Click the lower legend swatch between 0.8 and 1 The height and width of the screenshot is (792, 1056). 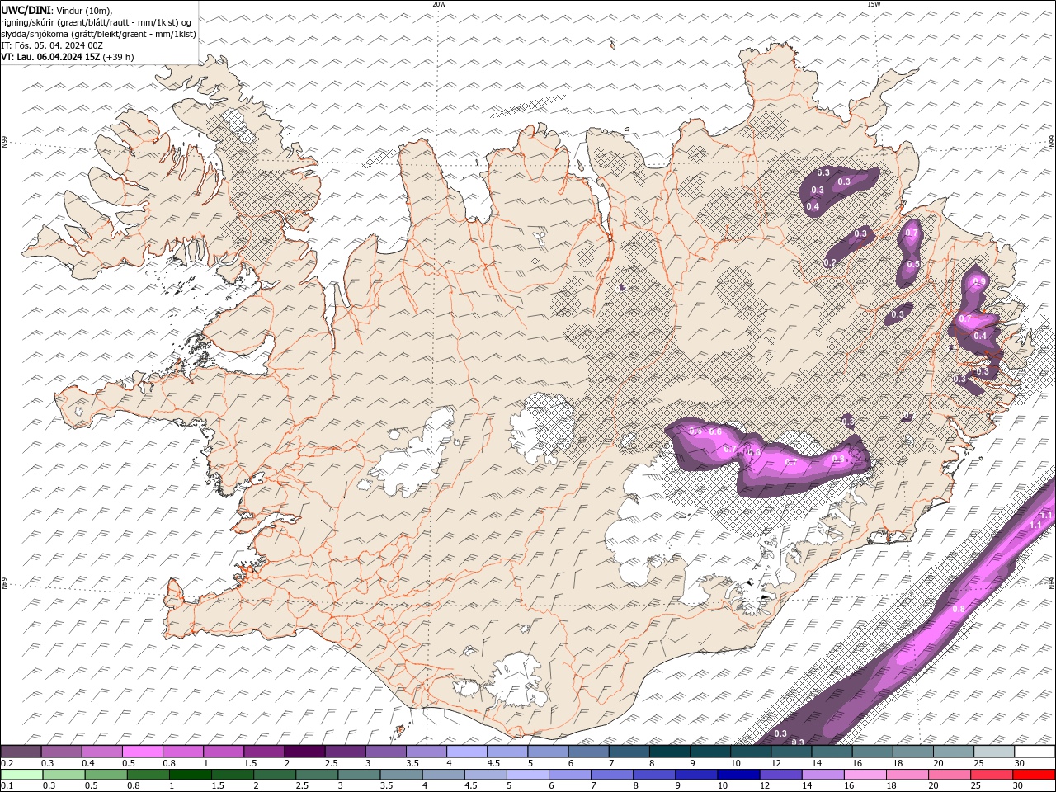tap(148, 775)
